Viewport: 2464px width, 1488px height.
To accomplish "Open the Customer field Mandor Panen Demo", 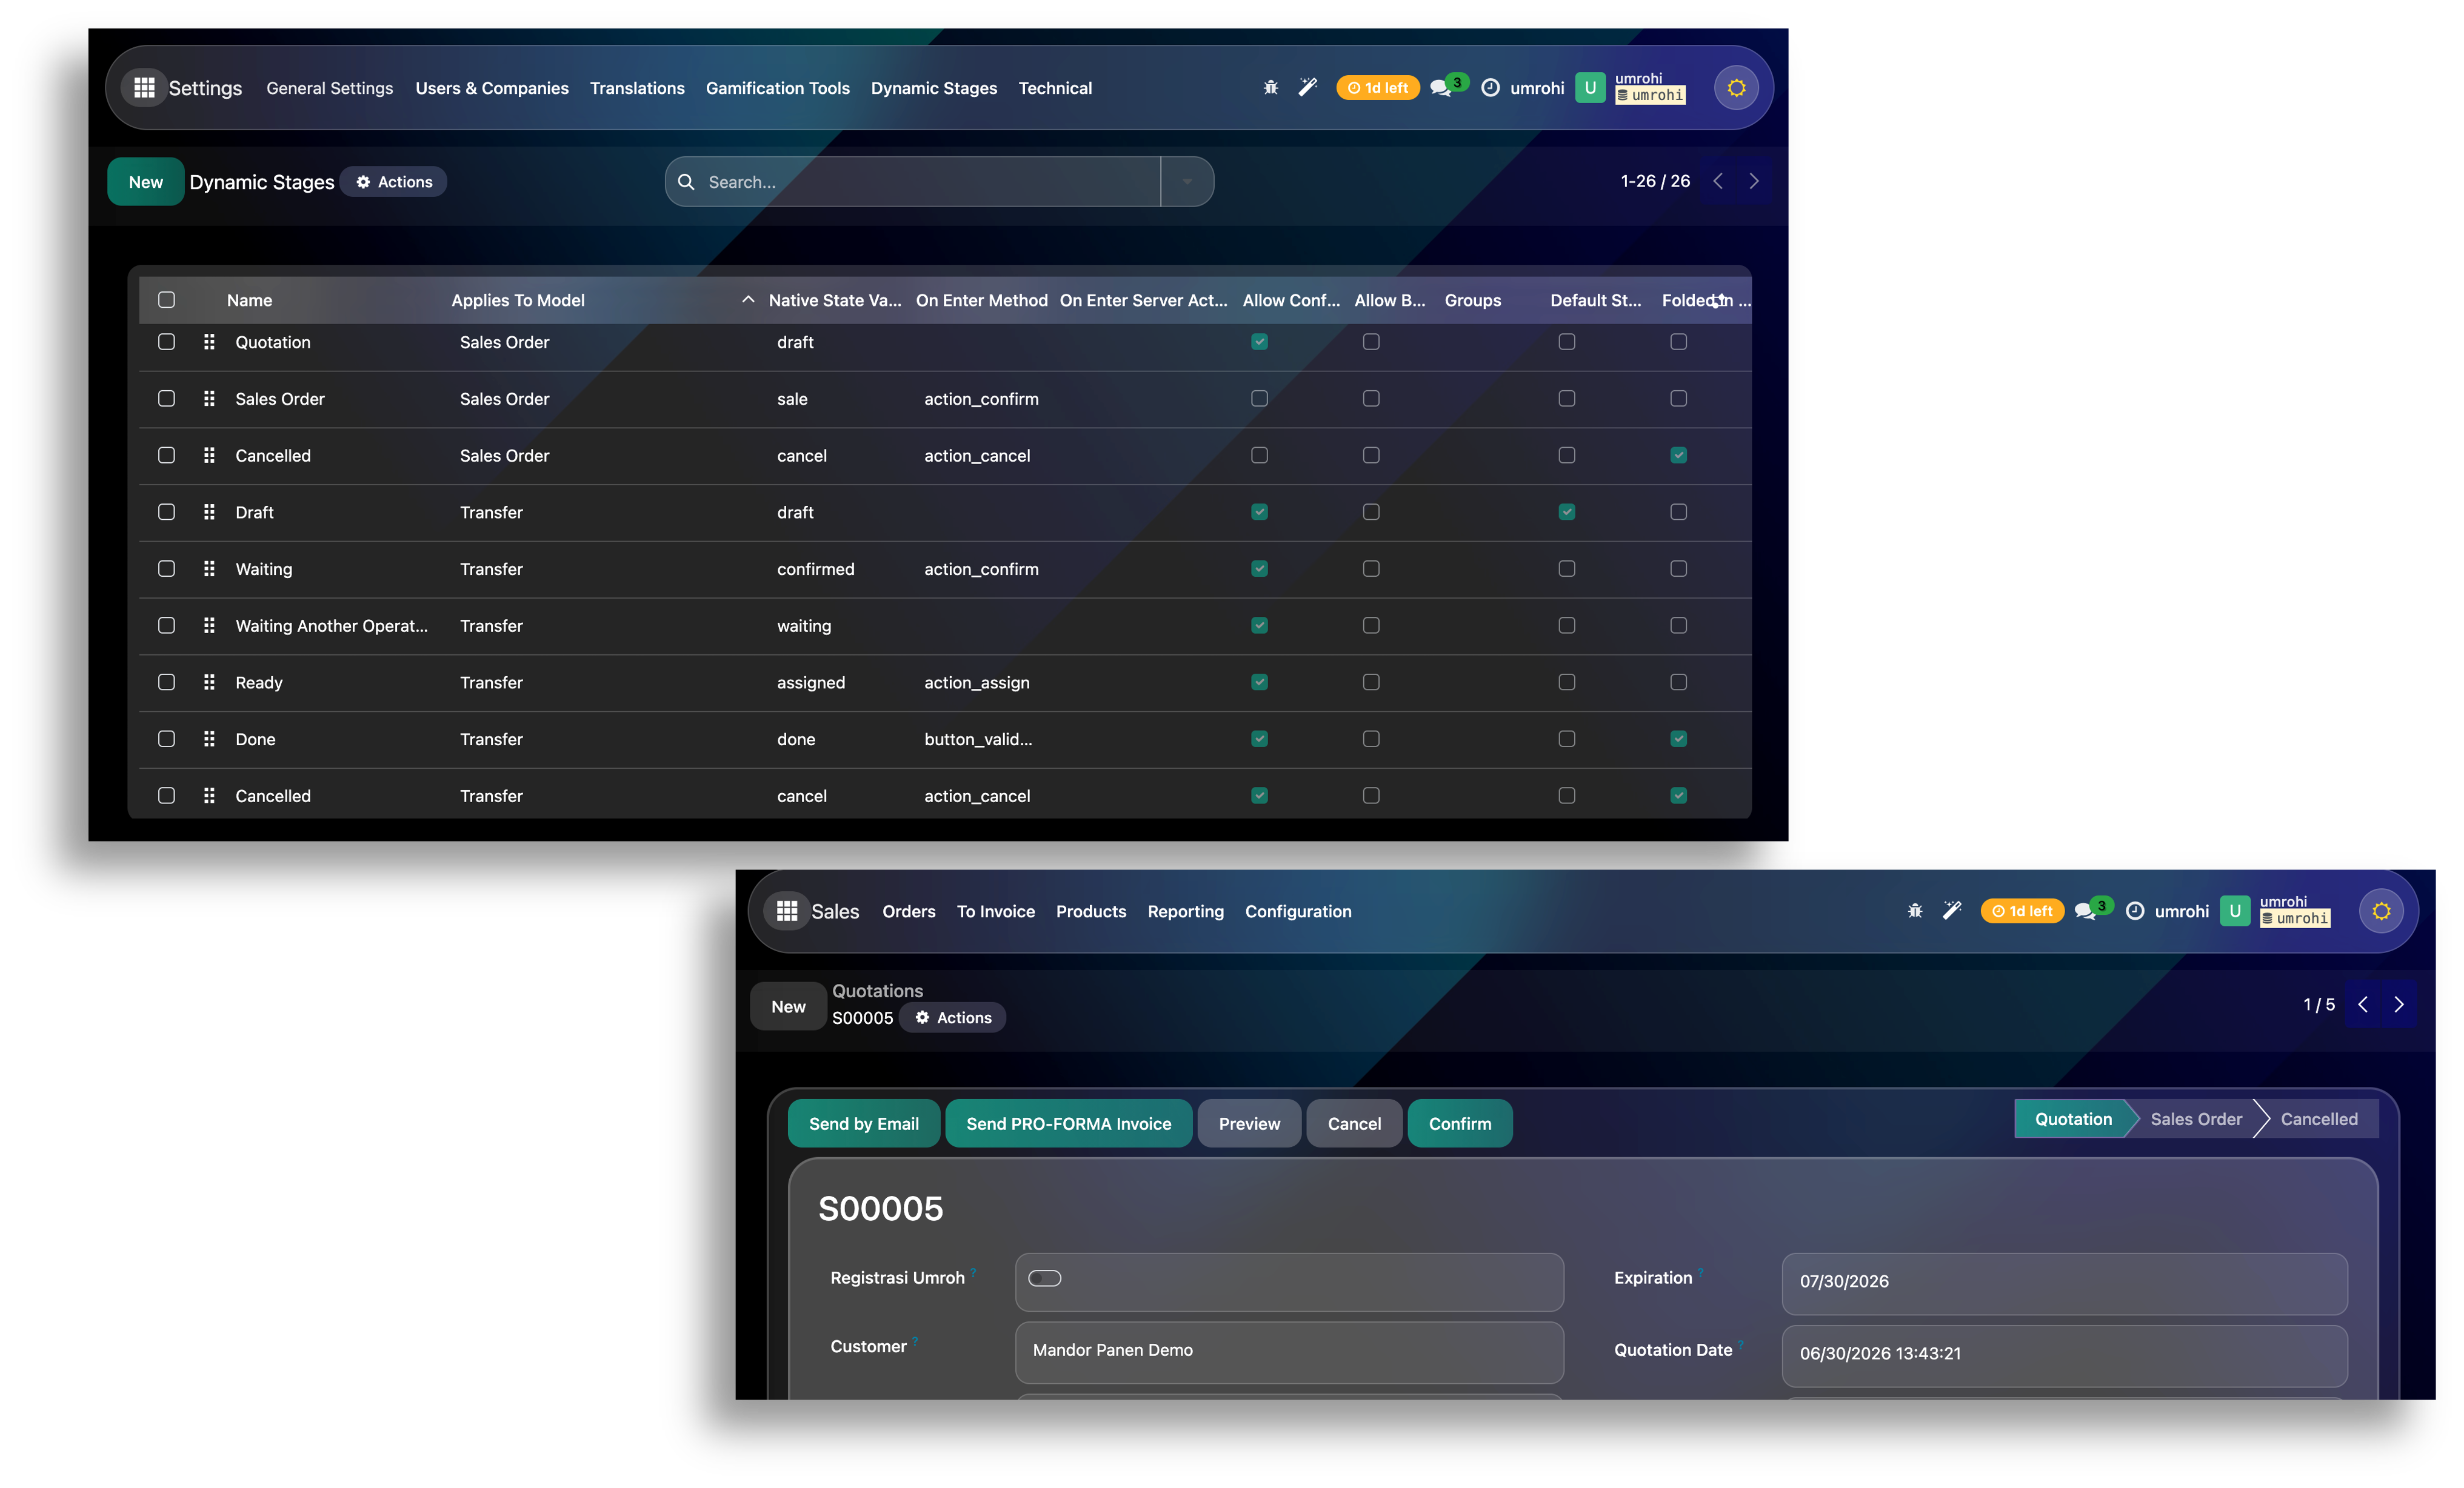I will 1289,1351.
